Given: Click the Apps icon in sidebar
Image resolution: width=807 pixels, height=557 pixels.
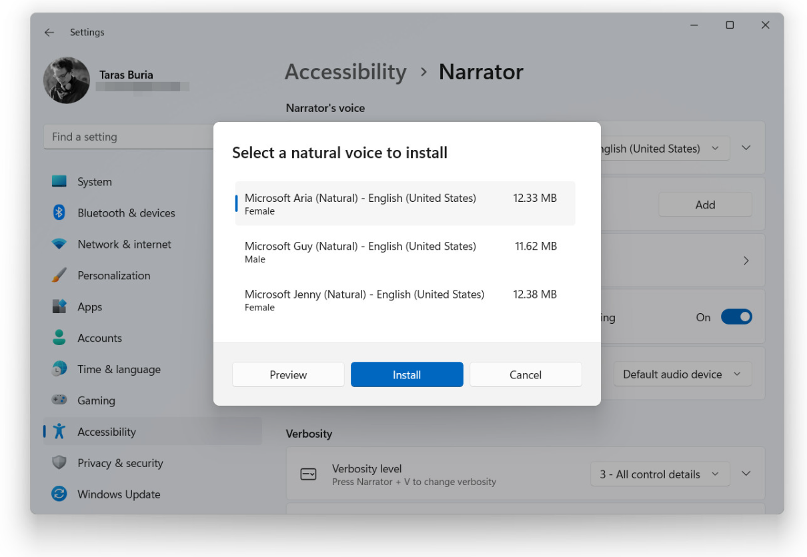Looking at the screenshot, I should [59, 307].
